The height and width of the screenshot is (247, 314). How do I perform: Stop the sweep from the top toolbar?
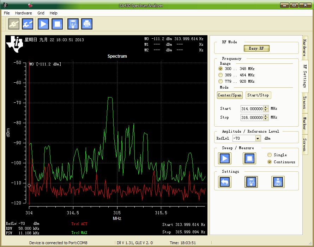57,24
